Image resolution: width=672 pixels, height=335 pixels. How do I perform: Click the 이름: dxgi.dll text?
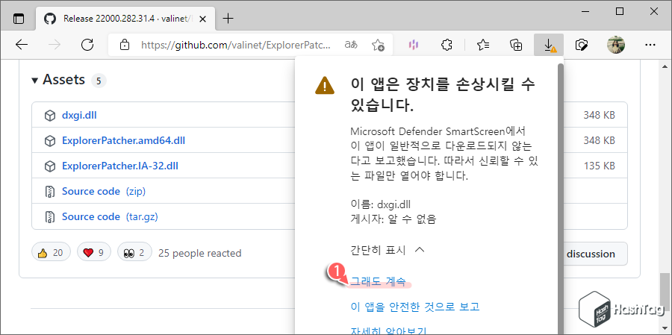(x=382, y=204)
